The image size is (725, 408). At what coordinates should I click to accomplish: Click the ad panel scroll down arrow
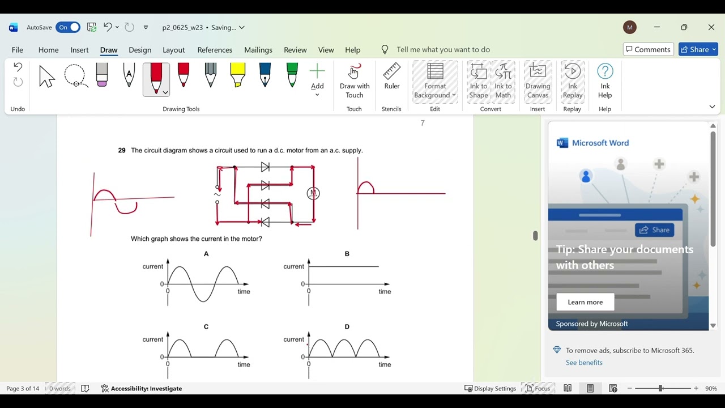[713, 326]
